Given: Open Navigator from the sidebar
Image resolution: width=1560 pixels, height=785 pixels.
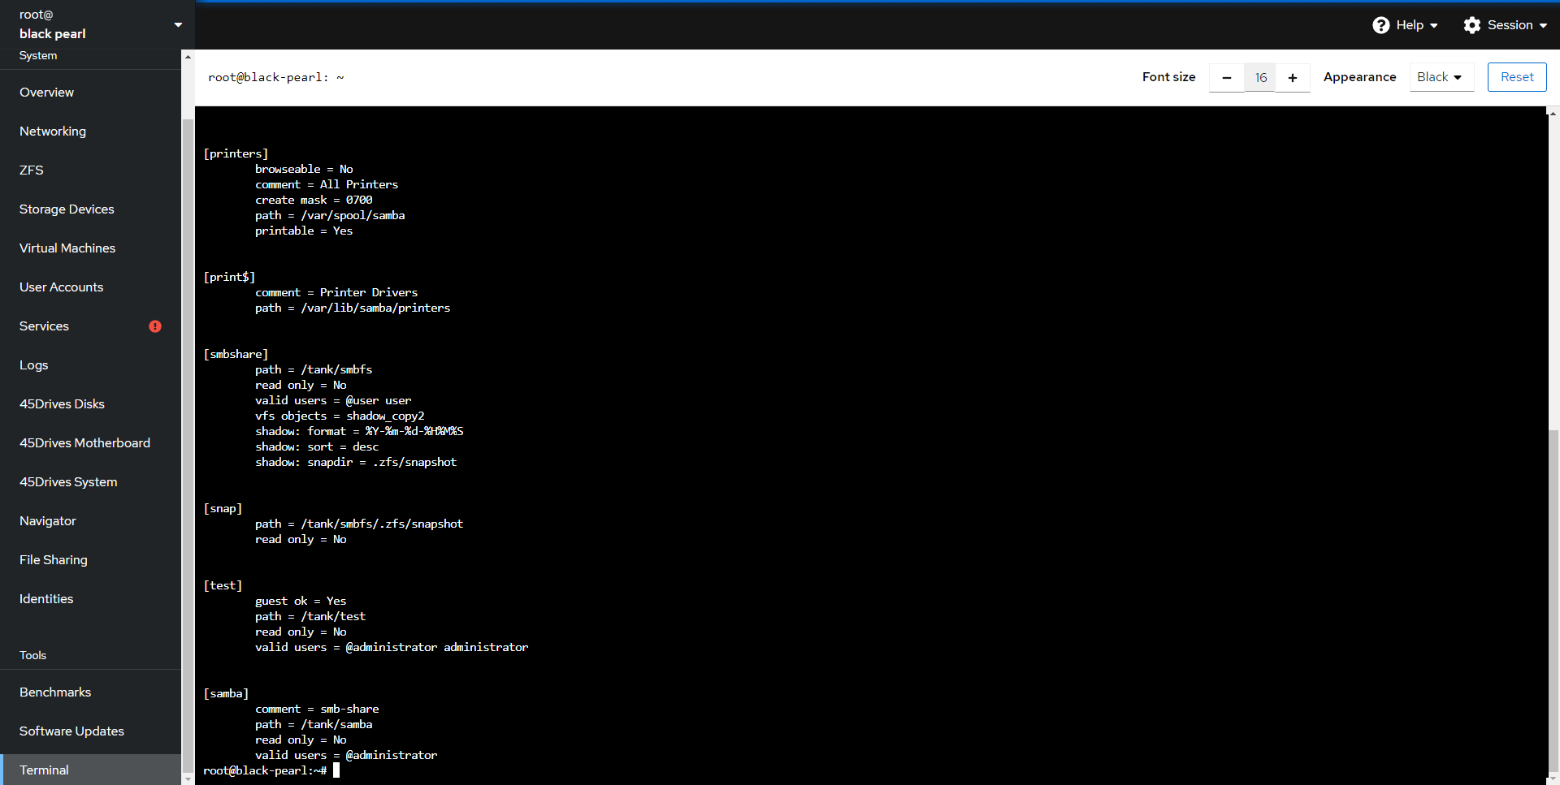Looking at the screenshot, I should (x=48, y=520).
